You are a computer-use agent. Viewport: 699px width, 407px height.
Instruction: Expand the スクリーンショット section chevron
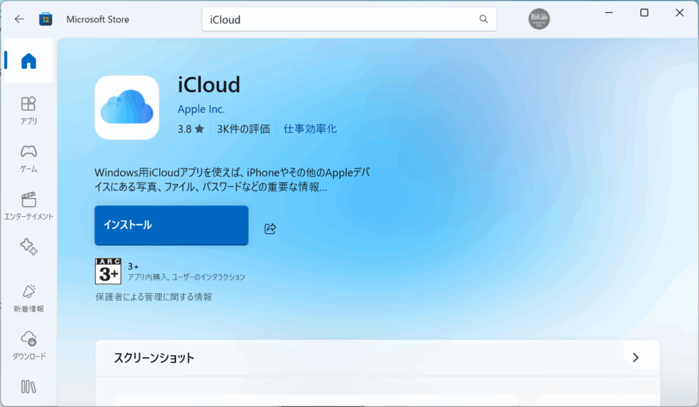[x=636, y=357]
